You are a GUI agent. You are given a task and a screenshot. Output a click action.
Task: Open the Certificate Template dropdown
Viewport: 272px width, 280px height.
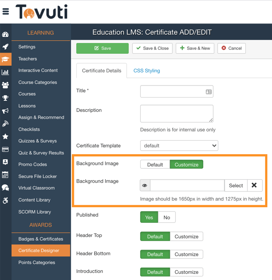(179, 146)
